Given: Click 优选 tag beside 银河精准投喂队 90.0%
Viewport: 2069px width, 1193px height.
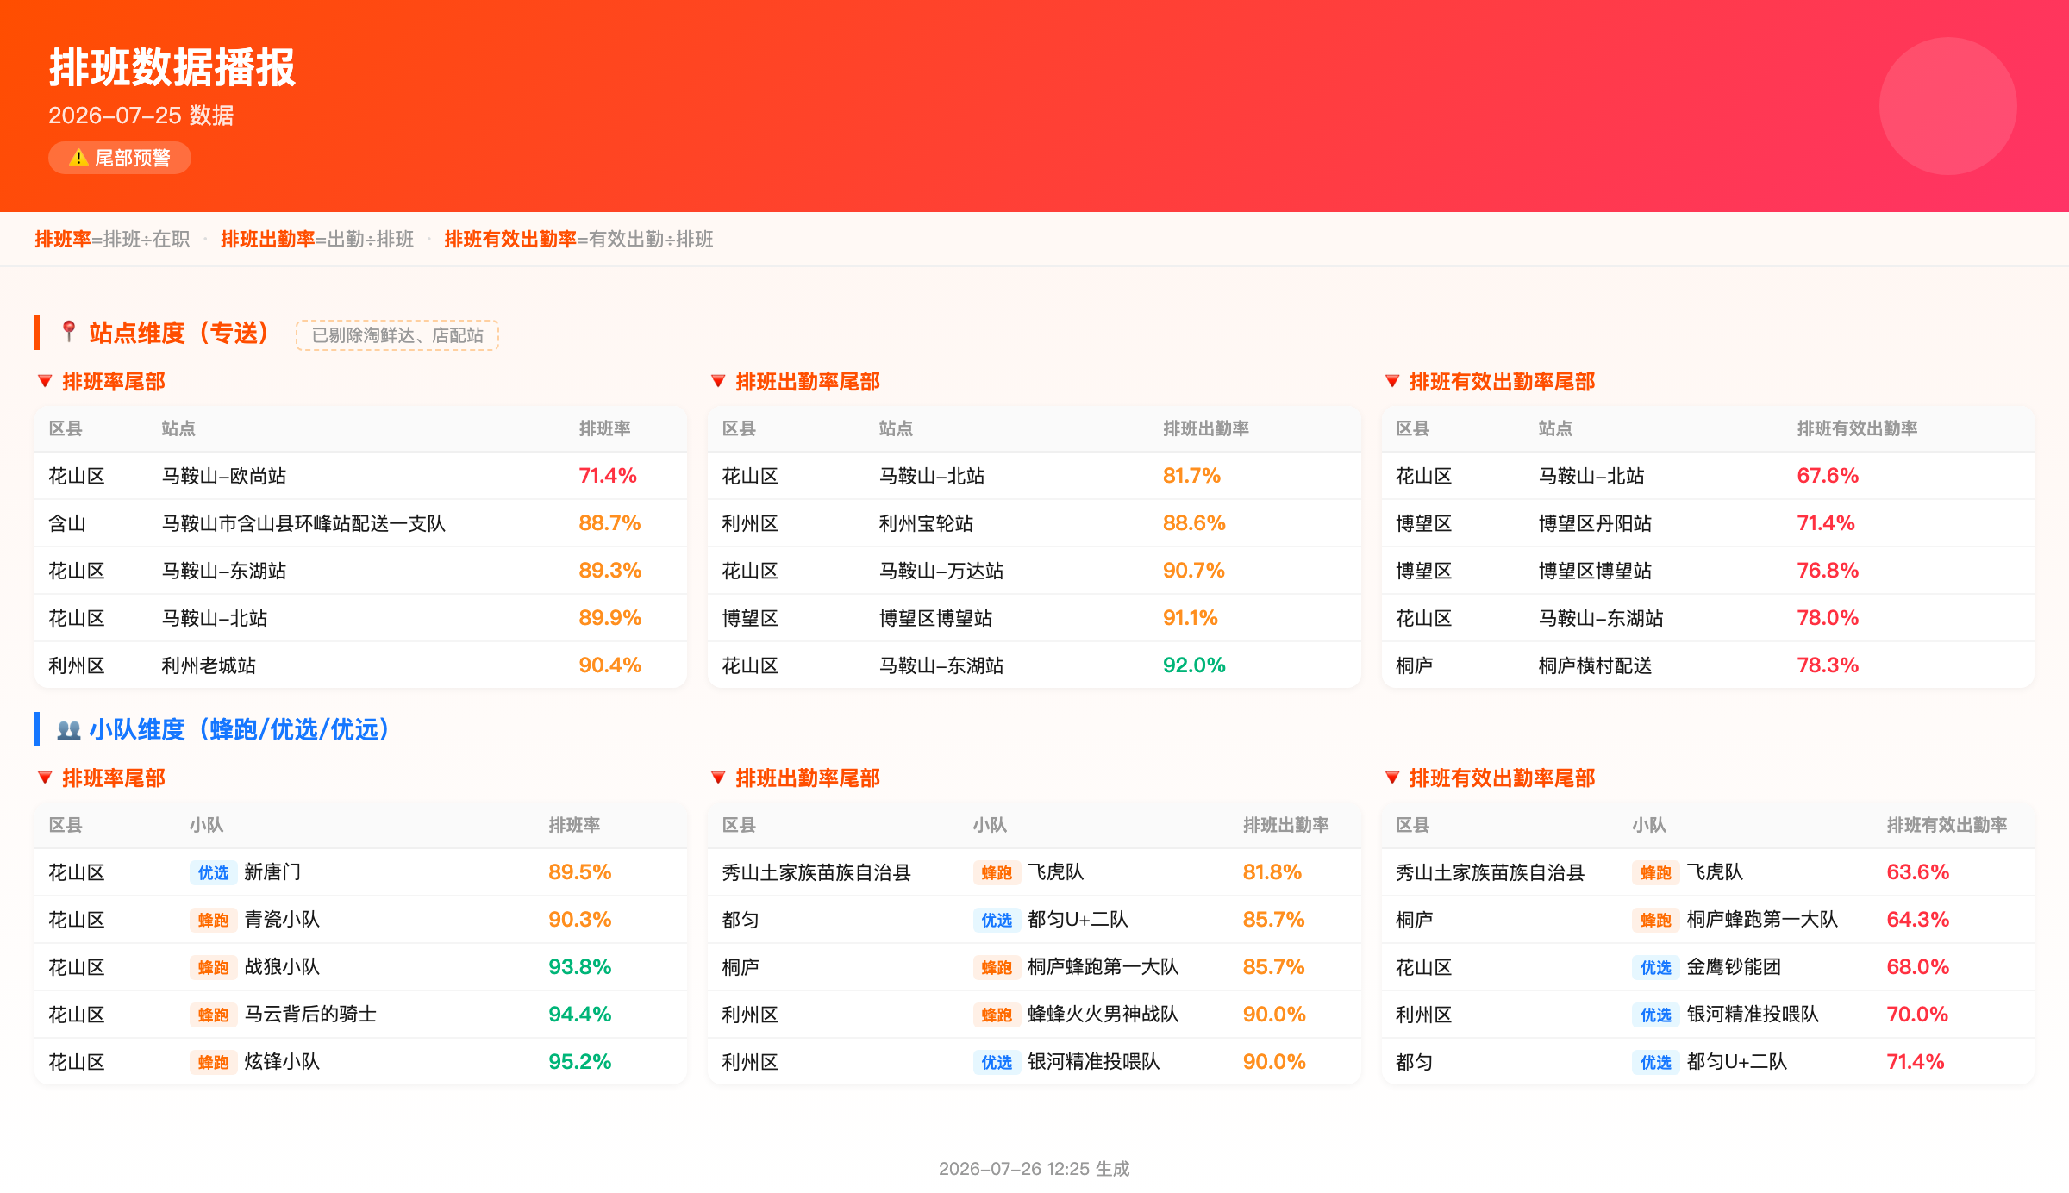Looking at the screenshot, I should [997, 1062].
